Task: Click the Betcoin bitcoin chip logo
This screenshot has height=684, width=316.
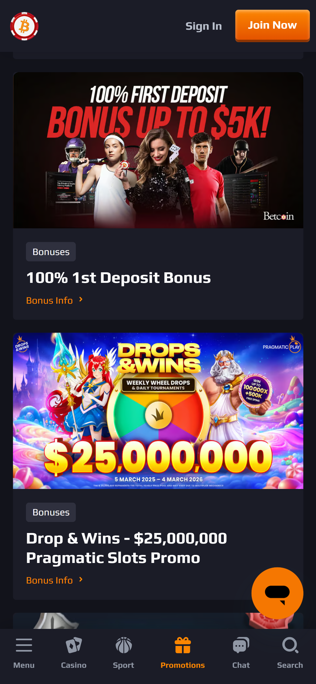Action: [24, 26]
